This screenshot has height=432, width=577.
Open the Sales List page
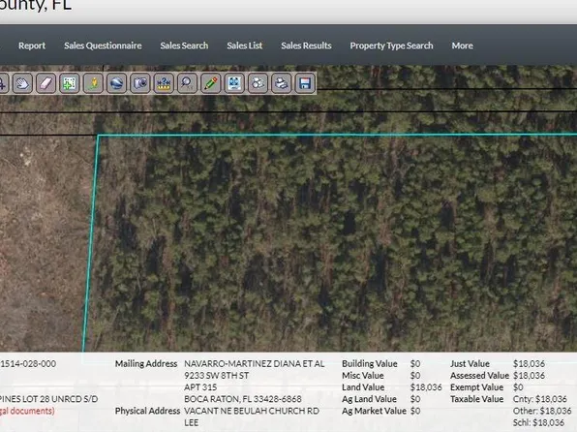[x=244, y=46]
